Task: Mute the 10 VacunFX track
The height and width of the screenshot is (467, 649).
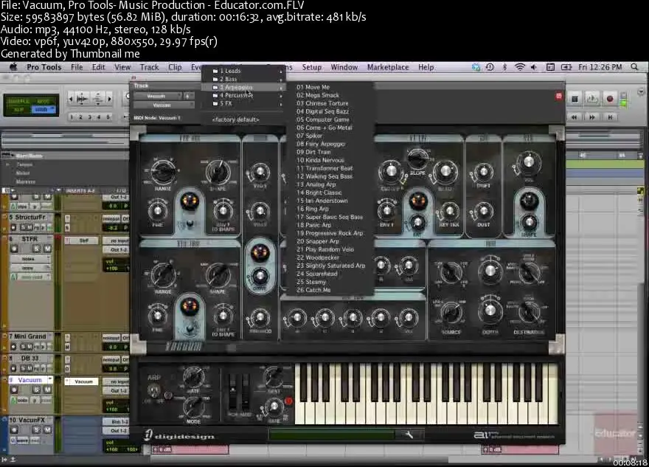Action: (47, 429)
